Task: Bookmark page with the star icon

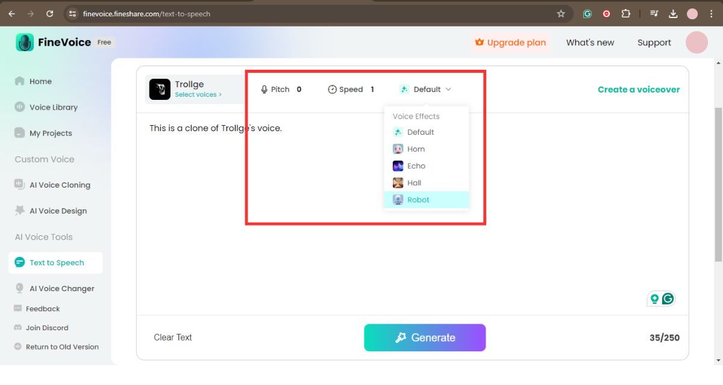Action: 561,13
